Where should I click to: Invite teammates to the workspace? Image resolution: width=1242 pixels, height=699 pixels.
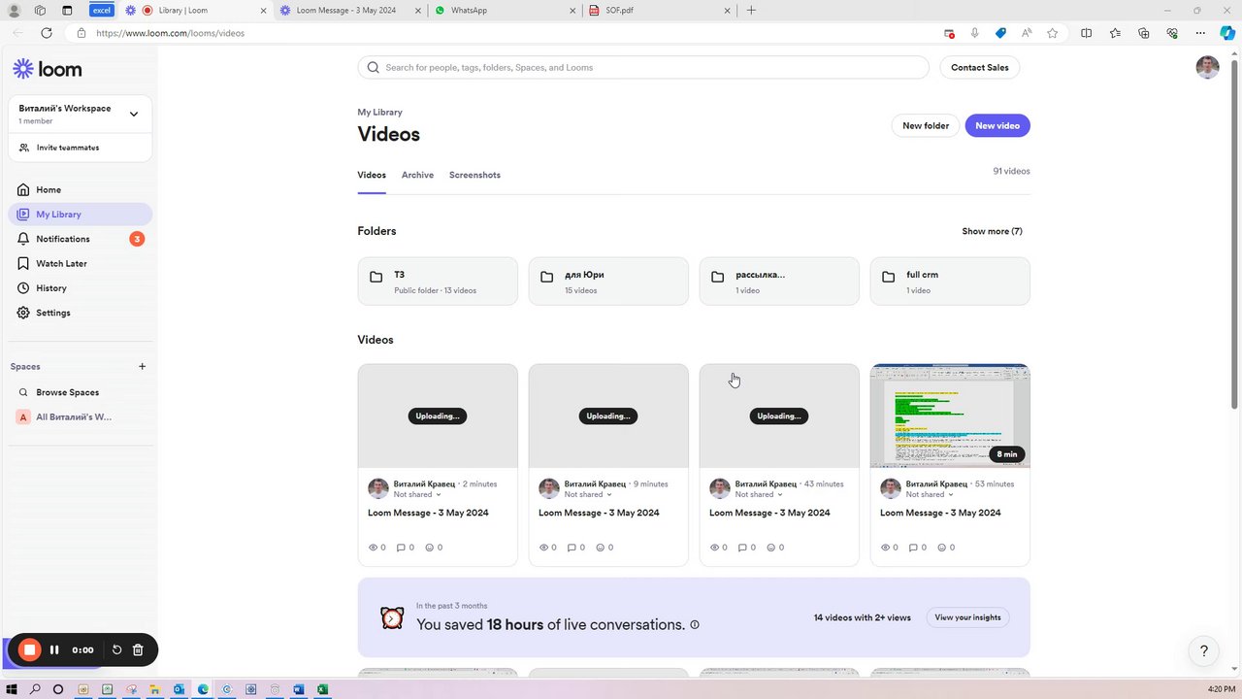pyautogui.click(x=81, y=148)
